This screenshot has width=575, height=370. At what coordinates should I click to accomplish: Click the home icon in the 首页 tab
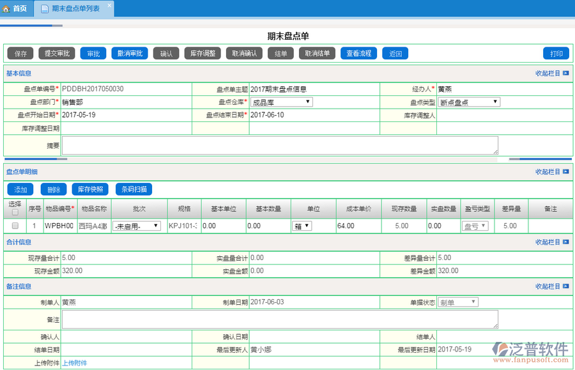7,8
